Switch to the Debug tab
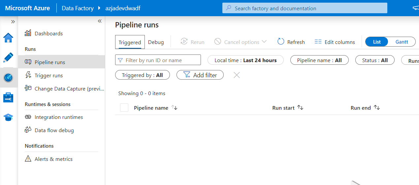The height and width of the screenshot is (185, 419). pos(156,42)
